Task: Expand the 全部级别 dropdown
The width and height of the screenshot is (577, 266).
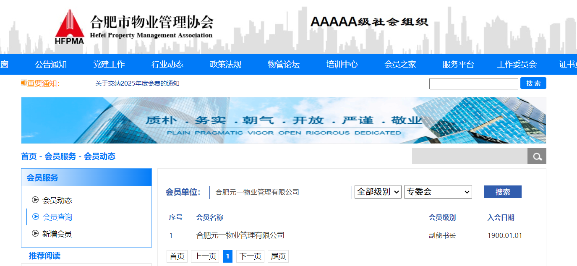Action: [x=378, y=192]
